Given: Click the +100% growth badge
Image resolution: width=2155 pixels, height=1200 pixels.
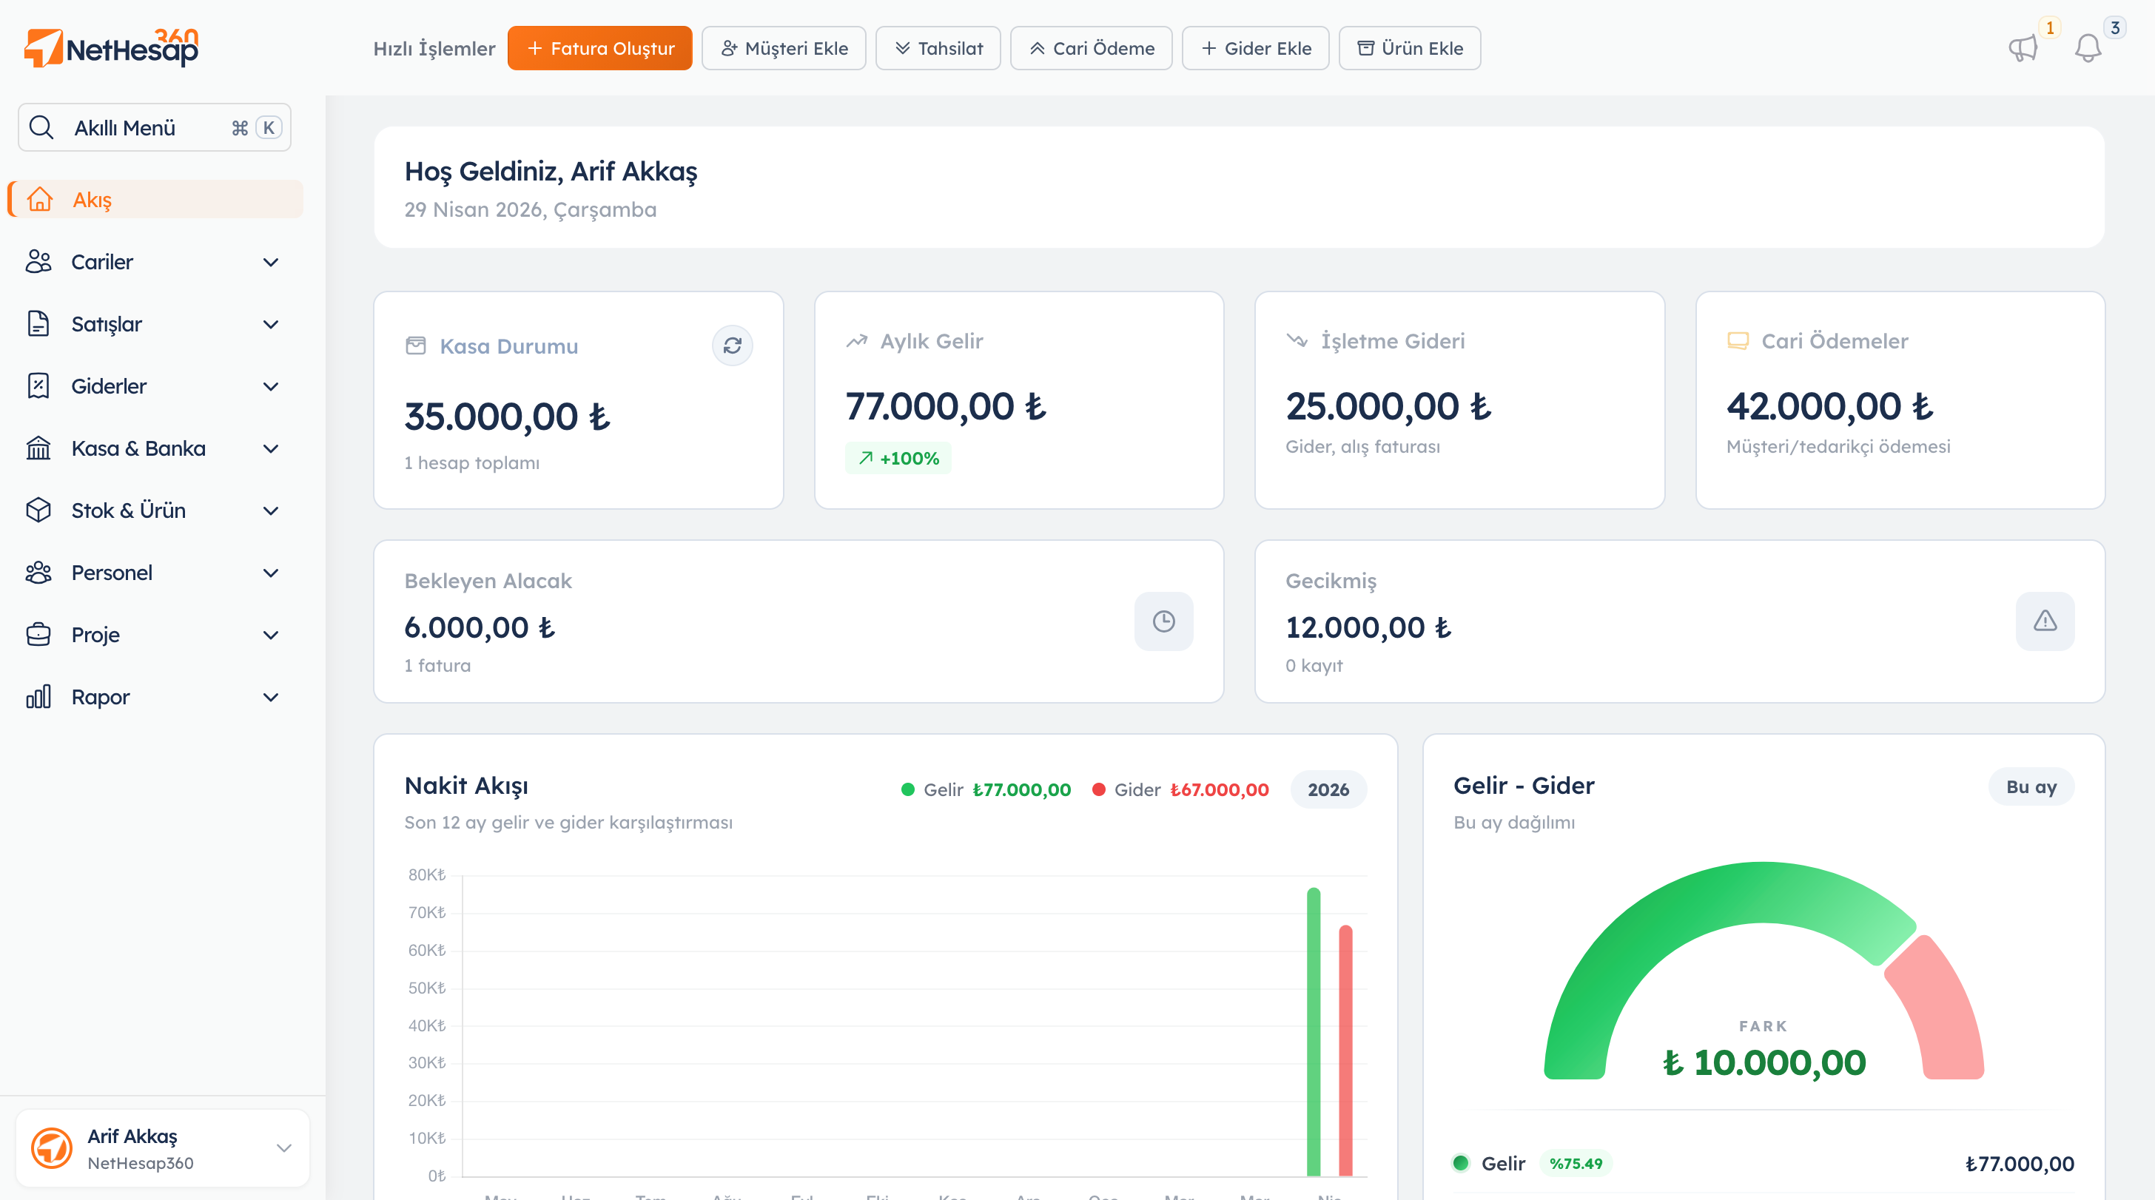Looking at the screenshot, I should (x=898, y=458).
